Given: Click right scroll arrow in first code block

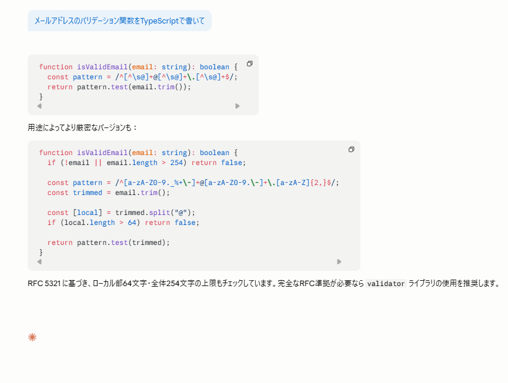Looking at the screenshot, I should point(238,106).
